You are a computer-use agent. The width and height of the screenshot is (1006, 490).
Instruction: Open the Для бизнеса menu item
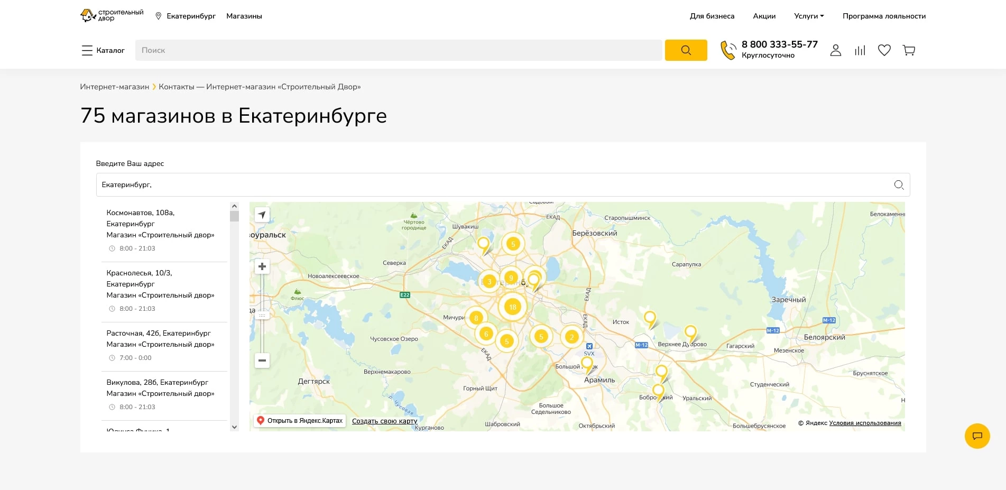click(x=711, y=16)
